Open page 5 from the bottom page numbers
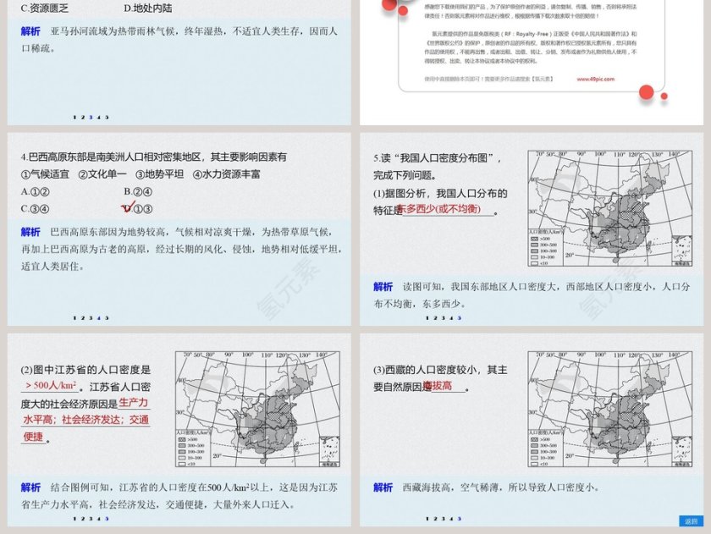 [x=105, y=318]
